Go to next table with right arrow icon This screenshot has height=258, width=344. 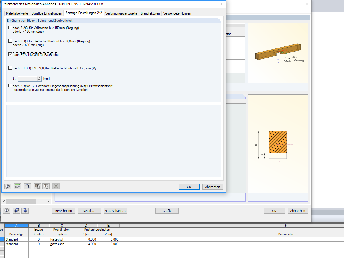point(25,210)
